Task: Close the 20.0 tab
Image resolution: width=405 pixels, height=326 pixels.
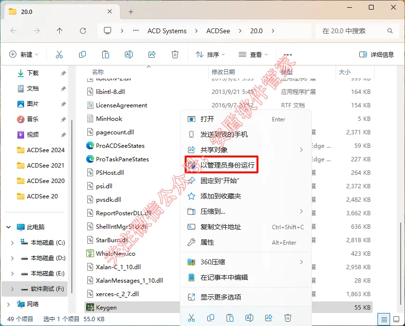Action: point(110,12)
